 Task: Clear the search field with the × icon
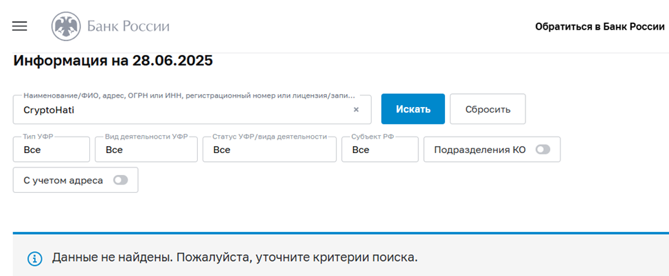(x=356, y=109)
